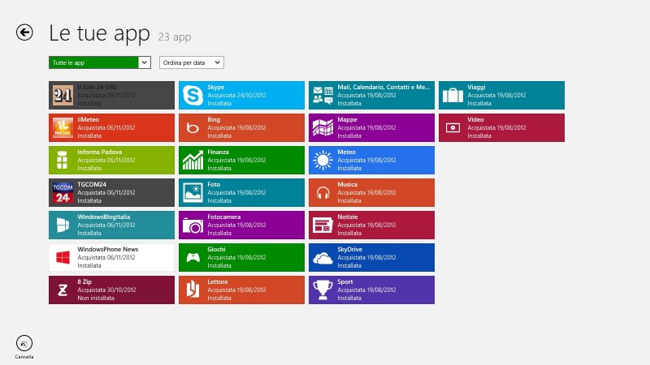Click the 'SkyDrive' title text

350,249
